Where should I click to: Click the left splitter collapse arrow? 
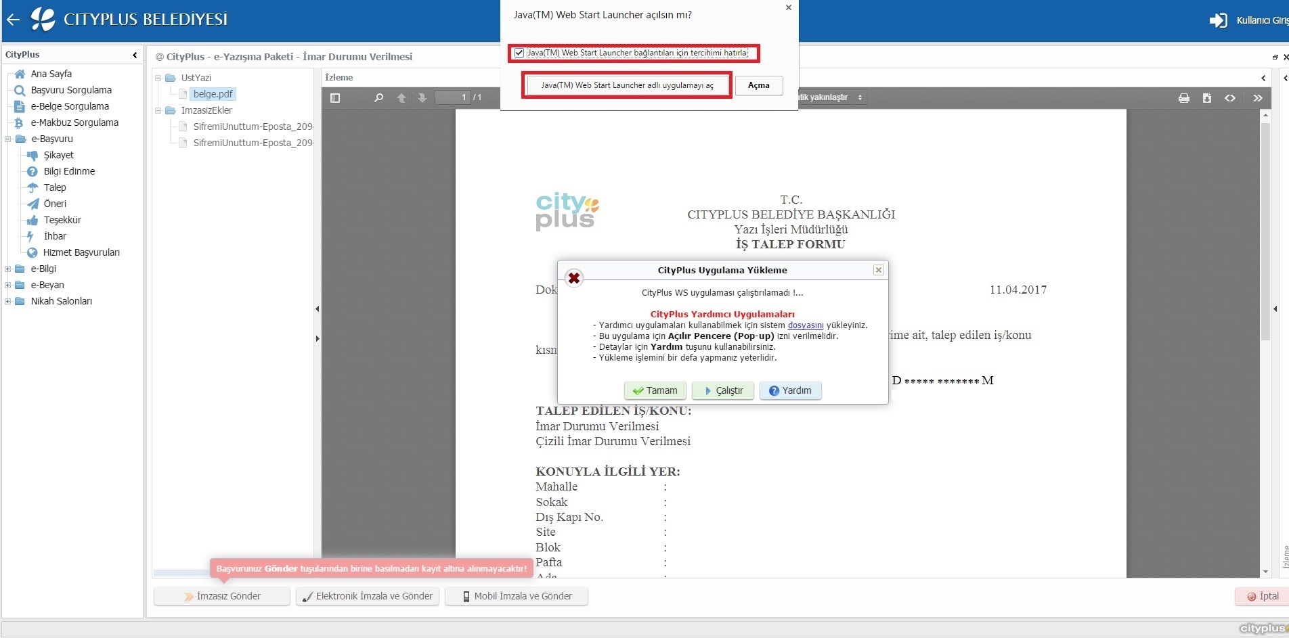point(317,309)
